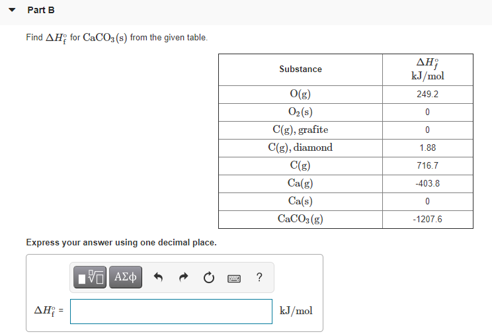Click the Ca(s) substance cell
This screenshot has width=492, height=336.
pos(300,202)
